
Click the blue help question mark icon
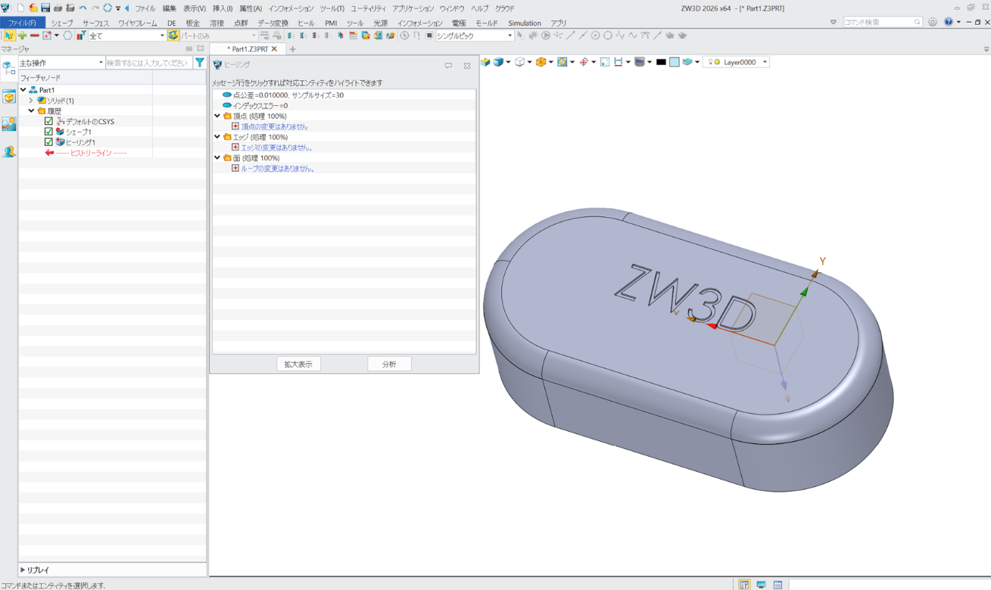point(948,22)
